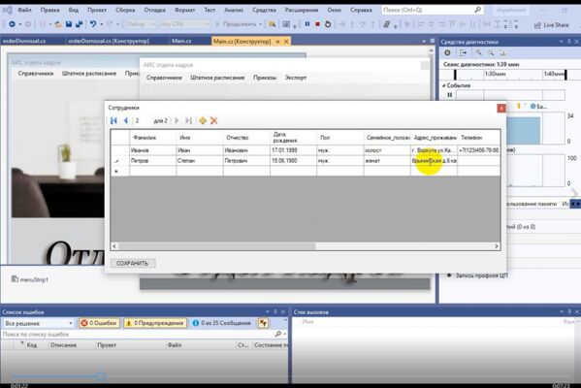Viewport: 581px width, 388px height.
Task: Select the Телефон column header
Action: (x=479, y=138)
